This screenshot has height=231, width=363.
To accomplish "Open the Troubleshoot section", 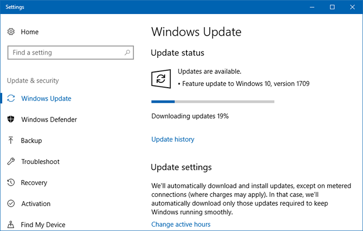I will click(40, 162).
